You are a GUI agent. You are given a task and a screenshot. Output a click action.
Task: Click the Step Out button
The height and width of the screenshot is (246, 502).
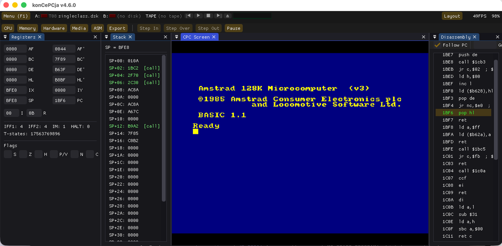[x=208, y=28]
